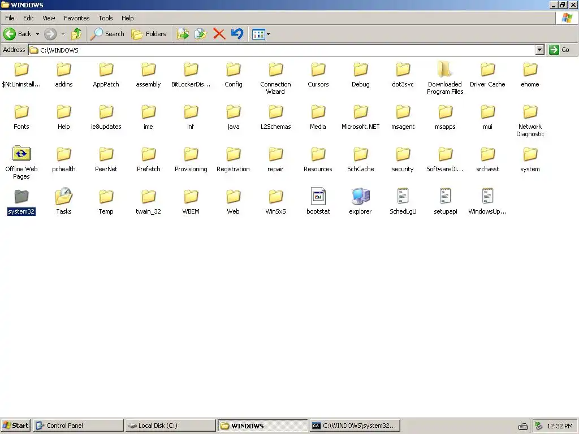Click the 'BitLockerDis...' folder label

click(x=191, y=84)
